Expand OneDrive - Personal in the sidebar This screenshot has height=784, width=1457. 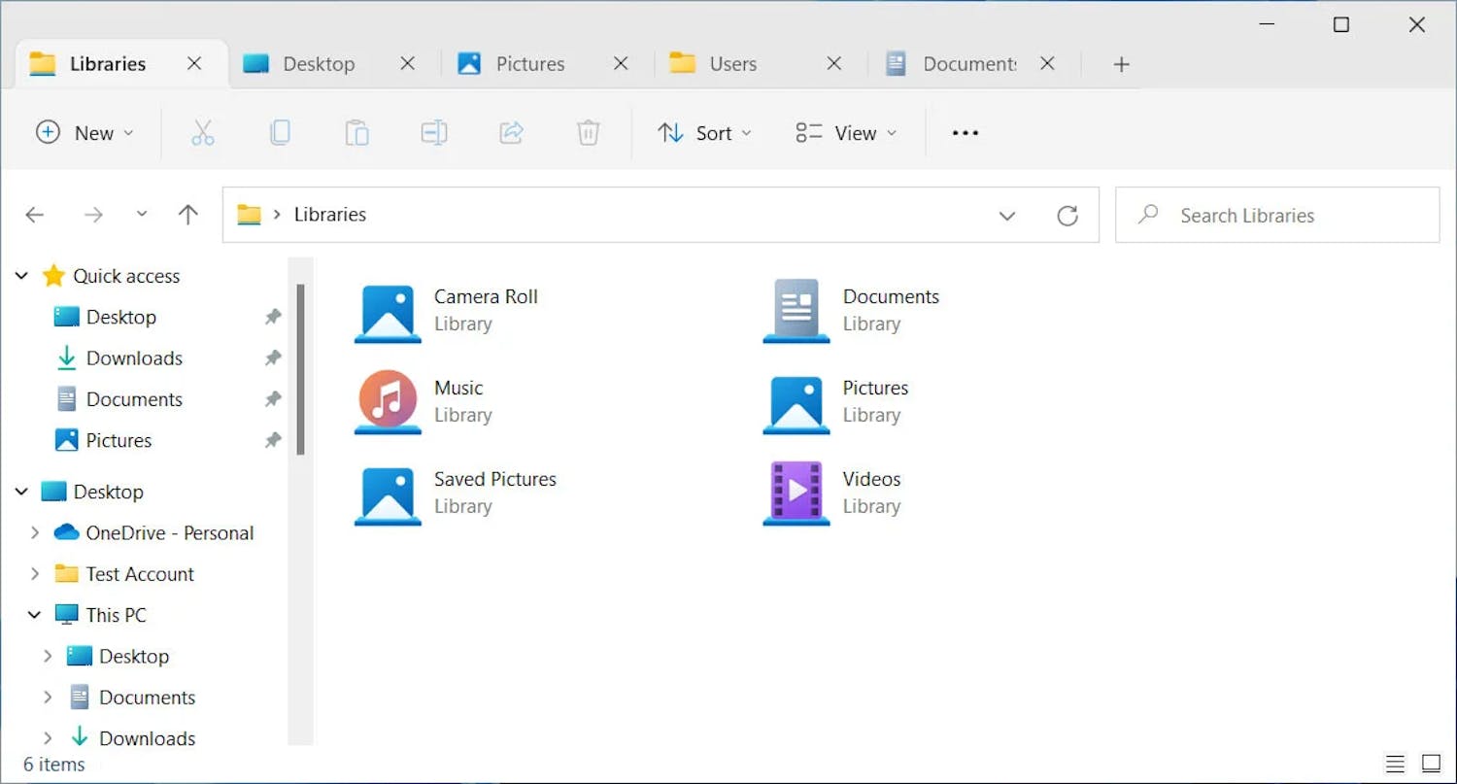coord(36,532)
